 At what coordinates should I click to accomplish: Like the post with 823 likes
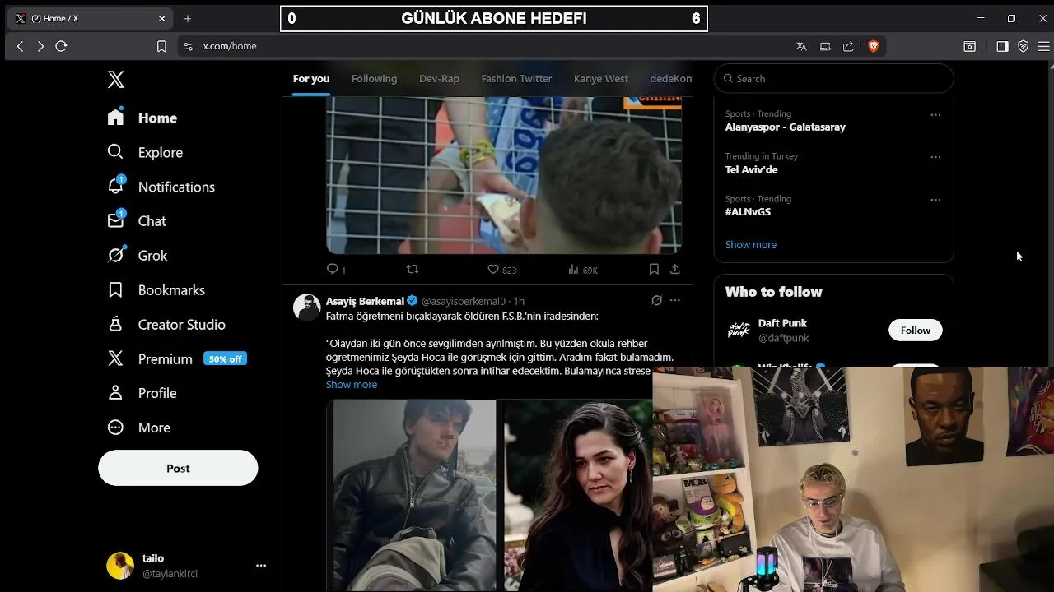(x=493, y=269)
